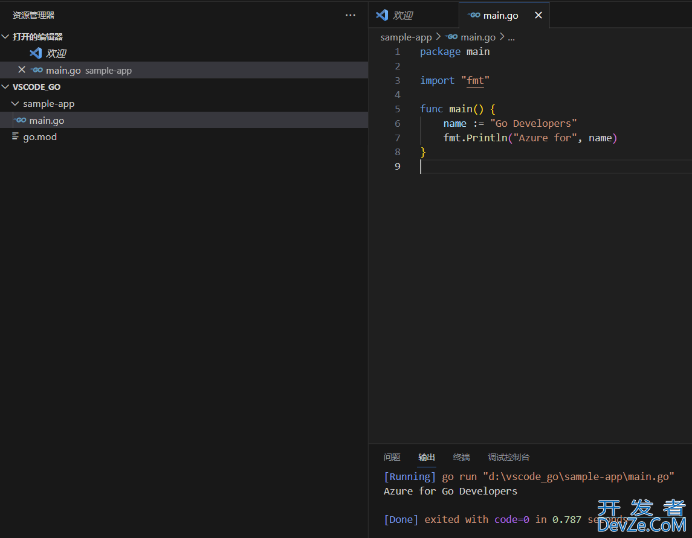Click the 资源管理器 explorer title
Image resolution: width=692 pixels, height=538 pixels.
pos(33,15)
